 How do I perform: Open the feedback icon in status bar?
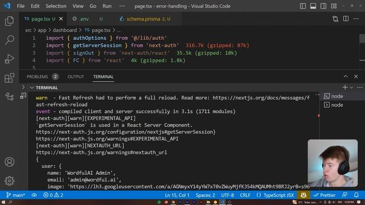(344, 195)
